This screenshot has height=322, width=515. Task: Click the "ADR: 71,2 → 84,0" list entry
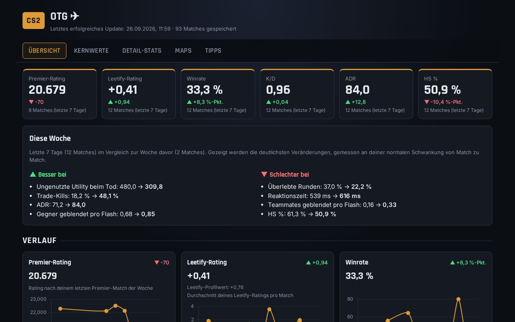click(61, 205)
